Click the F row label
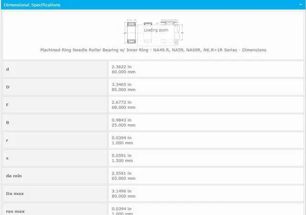This screenshot has height=215, width=306. coord(7,105)
